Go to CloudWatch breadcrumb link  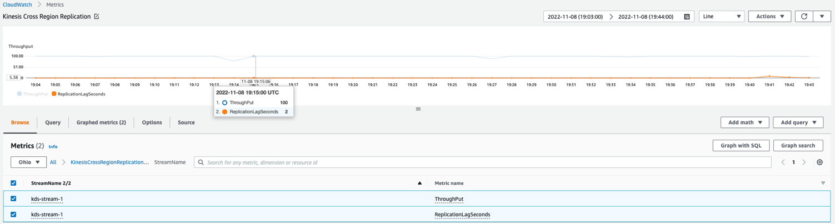(x=17, y=4)
